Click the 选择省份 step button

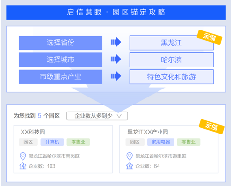click(x=60, y=43)
